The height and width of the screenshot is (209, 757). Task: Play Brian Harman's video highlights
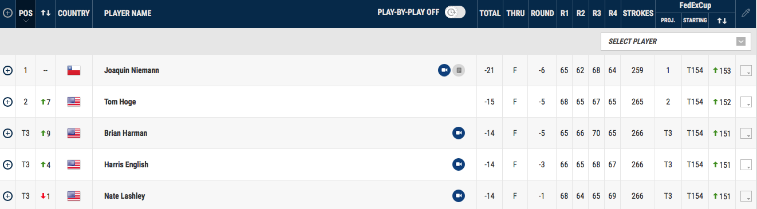[x=458, y=133]
